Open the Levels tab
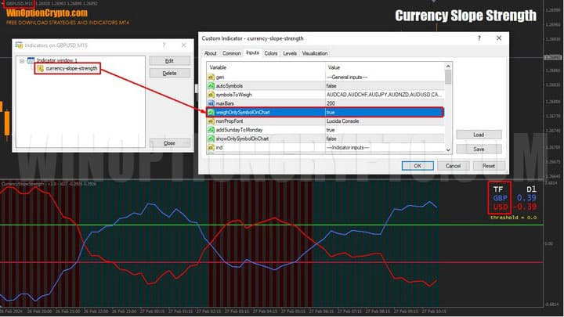The height and width of the screenshot is (317, 564). click(290, 53)
